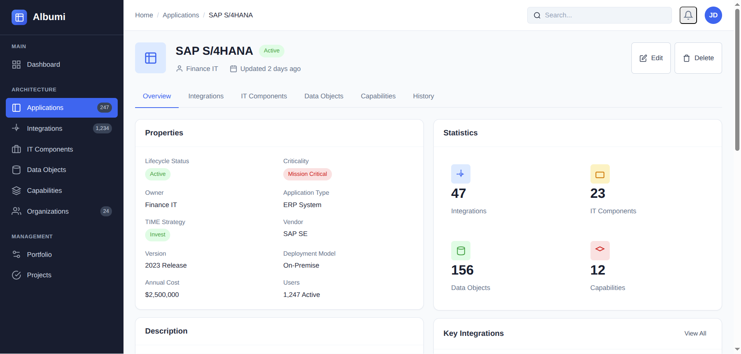The image size is (741, 354).
Task: Go to Organizations in sidebar
Action: (47, 211)
